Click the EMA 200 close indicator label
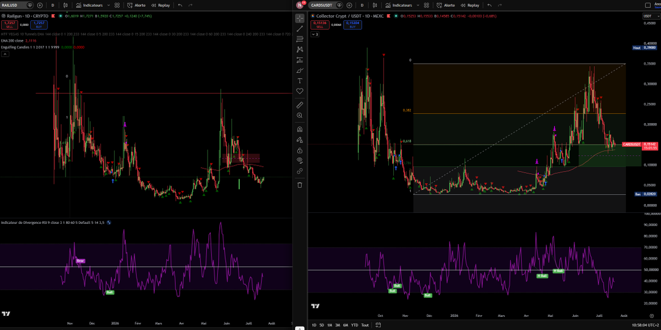This screenshot has width=661, height=330. pyautogui.click(x=13, y=41)
